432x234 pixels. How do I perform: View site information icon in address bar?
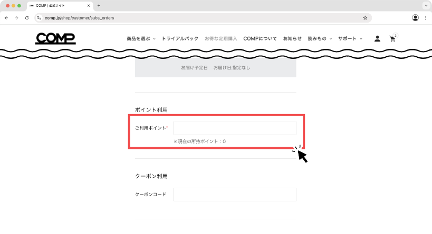[x=39, y=18]
